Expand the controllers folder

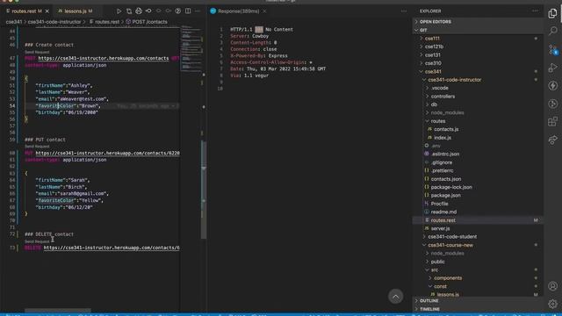[x=478, y=97]
